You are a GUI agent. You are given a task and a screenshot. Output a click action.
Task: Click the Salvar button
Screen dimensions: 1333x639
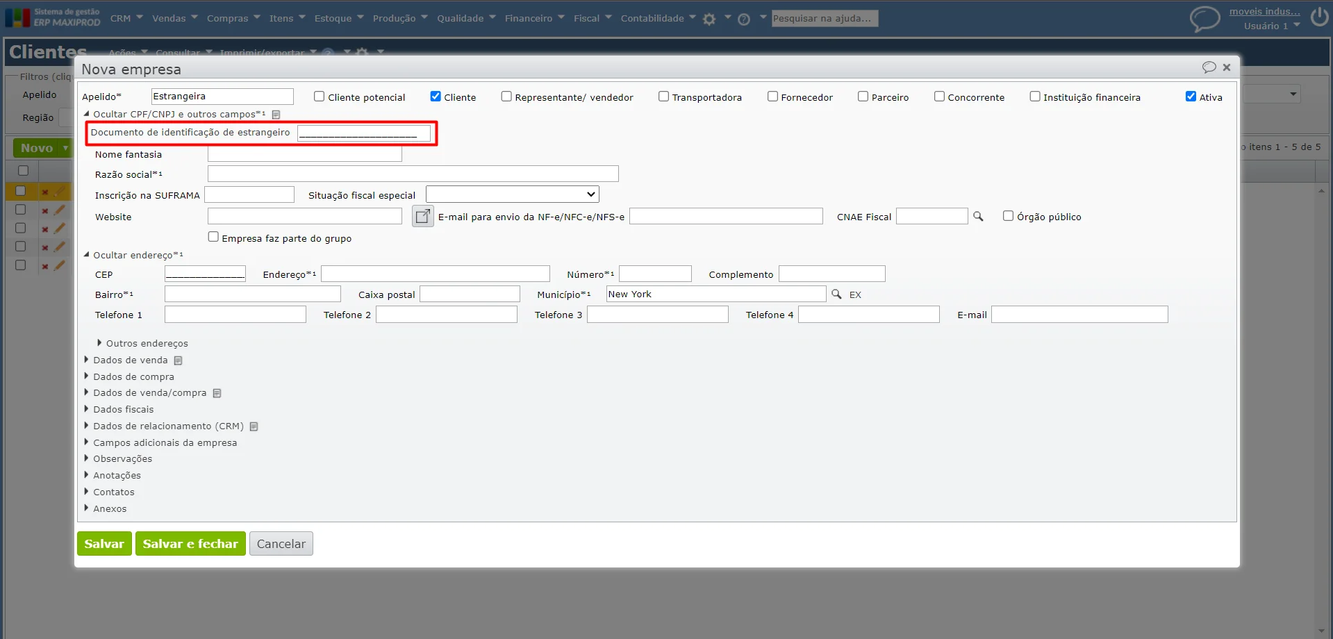(104, 544)
